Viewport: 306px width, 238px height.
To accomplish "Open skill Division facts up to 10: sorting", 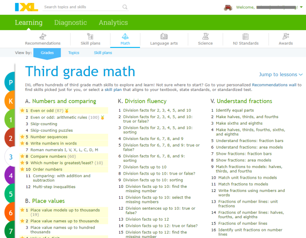I will (x=153, y=180).
